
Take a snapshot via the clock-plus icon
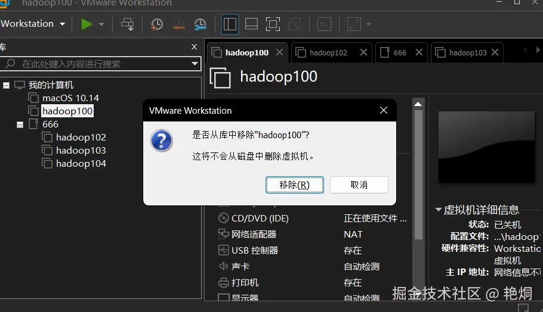point(157,24)
